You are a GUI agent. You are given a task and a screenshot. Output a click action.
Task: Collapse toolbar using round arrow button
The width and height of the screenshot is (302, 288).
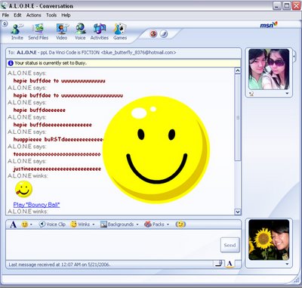tap(5, 24)
